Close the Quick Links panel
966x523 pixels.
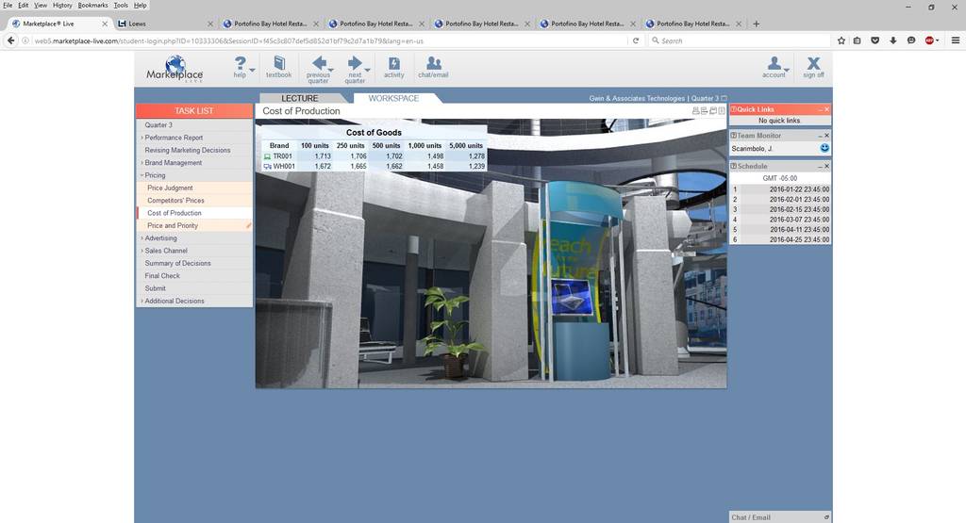(826, 109)
